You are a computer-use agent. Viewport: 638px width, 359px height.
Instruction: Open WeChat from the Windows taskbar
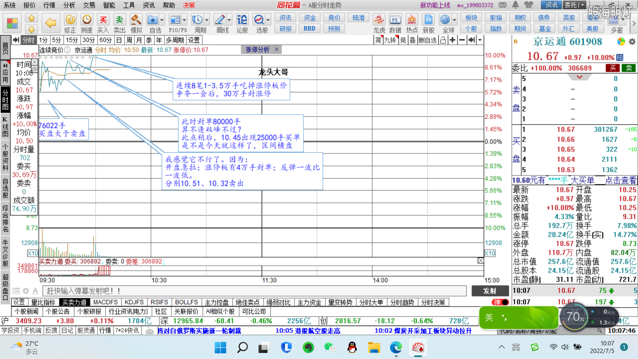click(330, 348)
